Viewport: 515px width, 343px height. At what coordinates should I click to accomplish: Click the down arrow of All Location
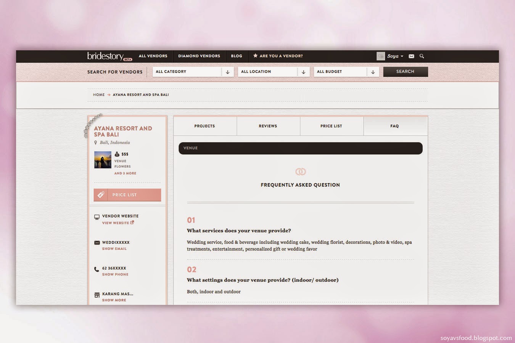click(303, 72)
